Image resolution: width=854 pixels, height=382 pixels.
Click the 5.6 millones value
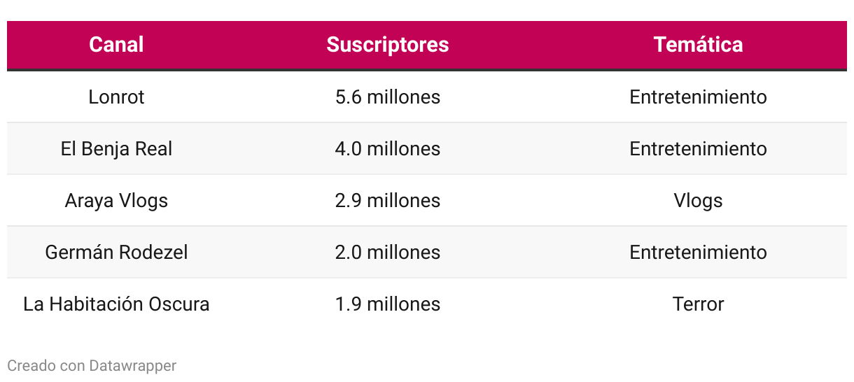click(x=388, y=97)
